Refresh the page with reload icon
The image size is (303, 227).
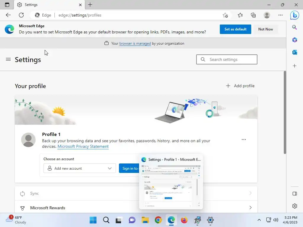[x=21, y=15]
